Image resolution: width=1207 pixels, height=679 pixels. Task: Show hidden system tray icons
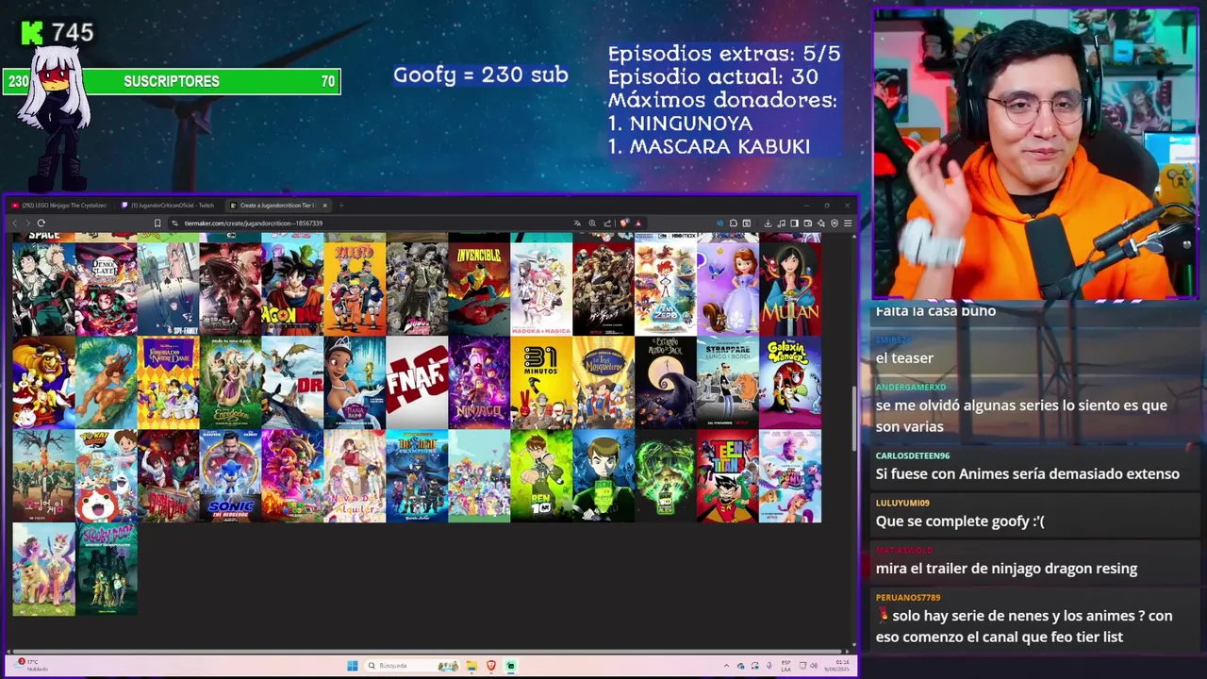(726, 666)
